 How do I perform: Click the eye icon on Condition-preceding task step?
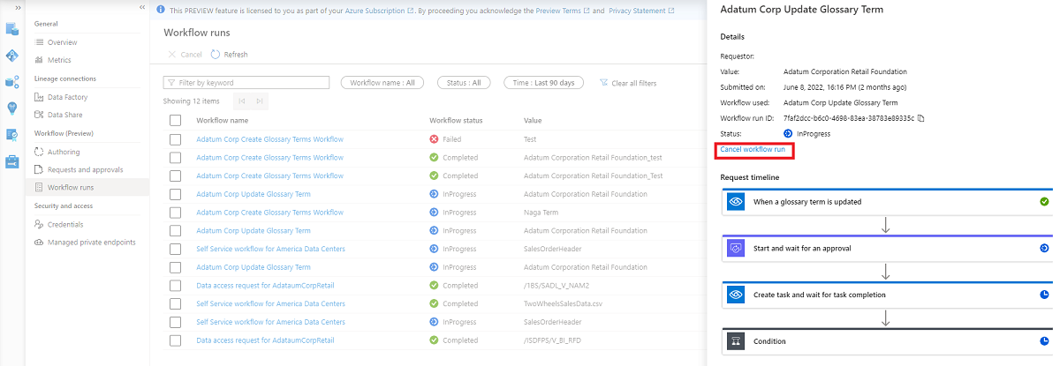(737, 295)
